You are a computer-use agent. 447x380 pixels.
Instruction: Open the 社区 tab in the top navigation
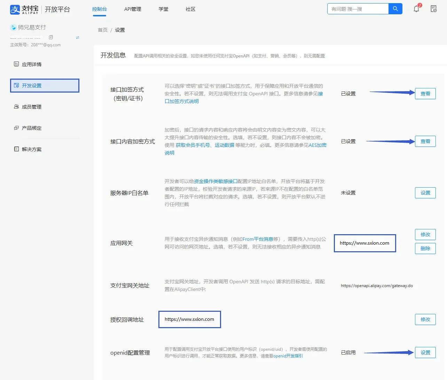coord(190,9)
